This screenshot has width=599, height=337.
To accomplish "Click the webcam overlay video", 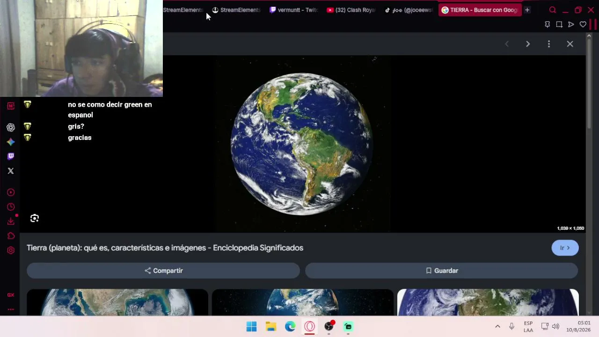I will [81, 48].
